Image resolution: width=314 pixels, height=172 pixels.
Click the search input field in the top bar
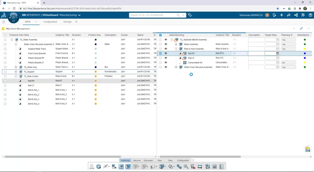point(153,15)
